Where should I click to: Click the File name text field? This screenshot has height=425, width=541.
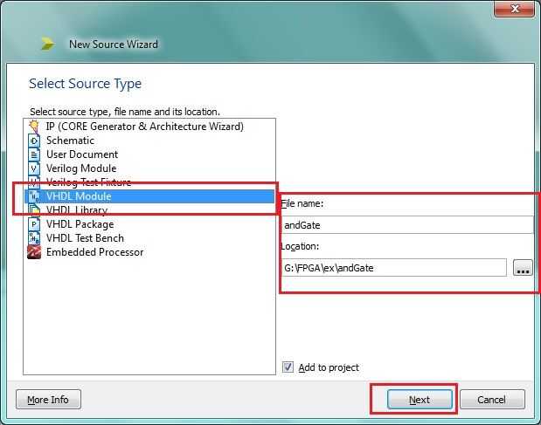point(407,224)
